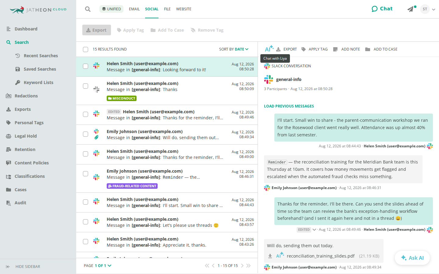The width and height of the screenshot is (439, 274).
Task: Open the Dashboard sidebar icon
Action: tap(9, 29)
